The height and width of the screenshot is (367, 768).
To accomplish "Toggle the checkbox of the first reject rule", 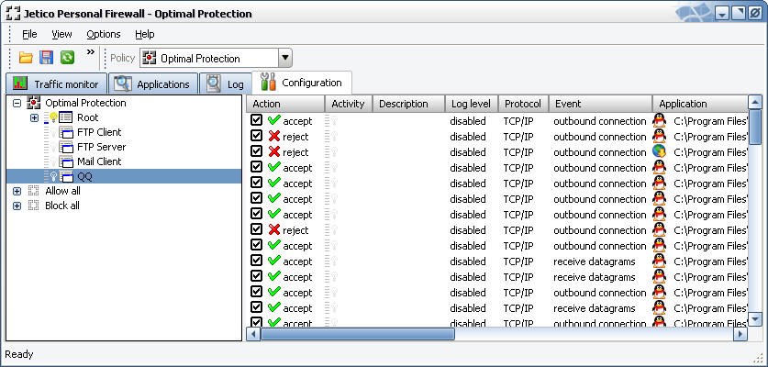I will (x=256, y=136).
